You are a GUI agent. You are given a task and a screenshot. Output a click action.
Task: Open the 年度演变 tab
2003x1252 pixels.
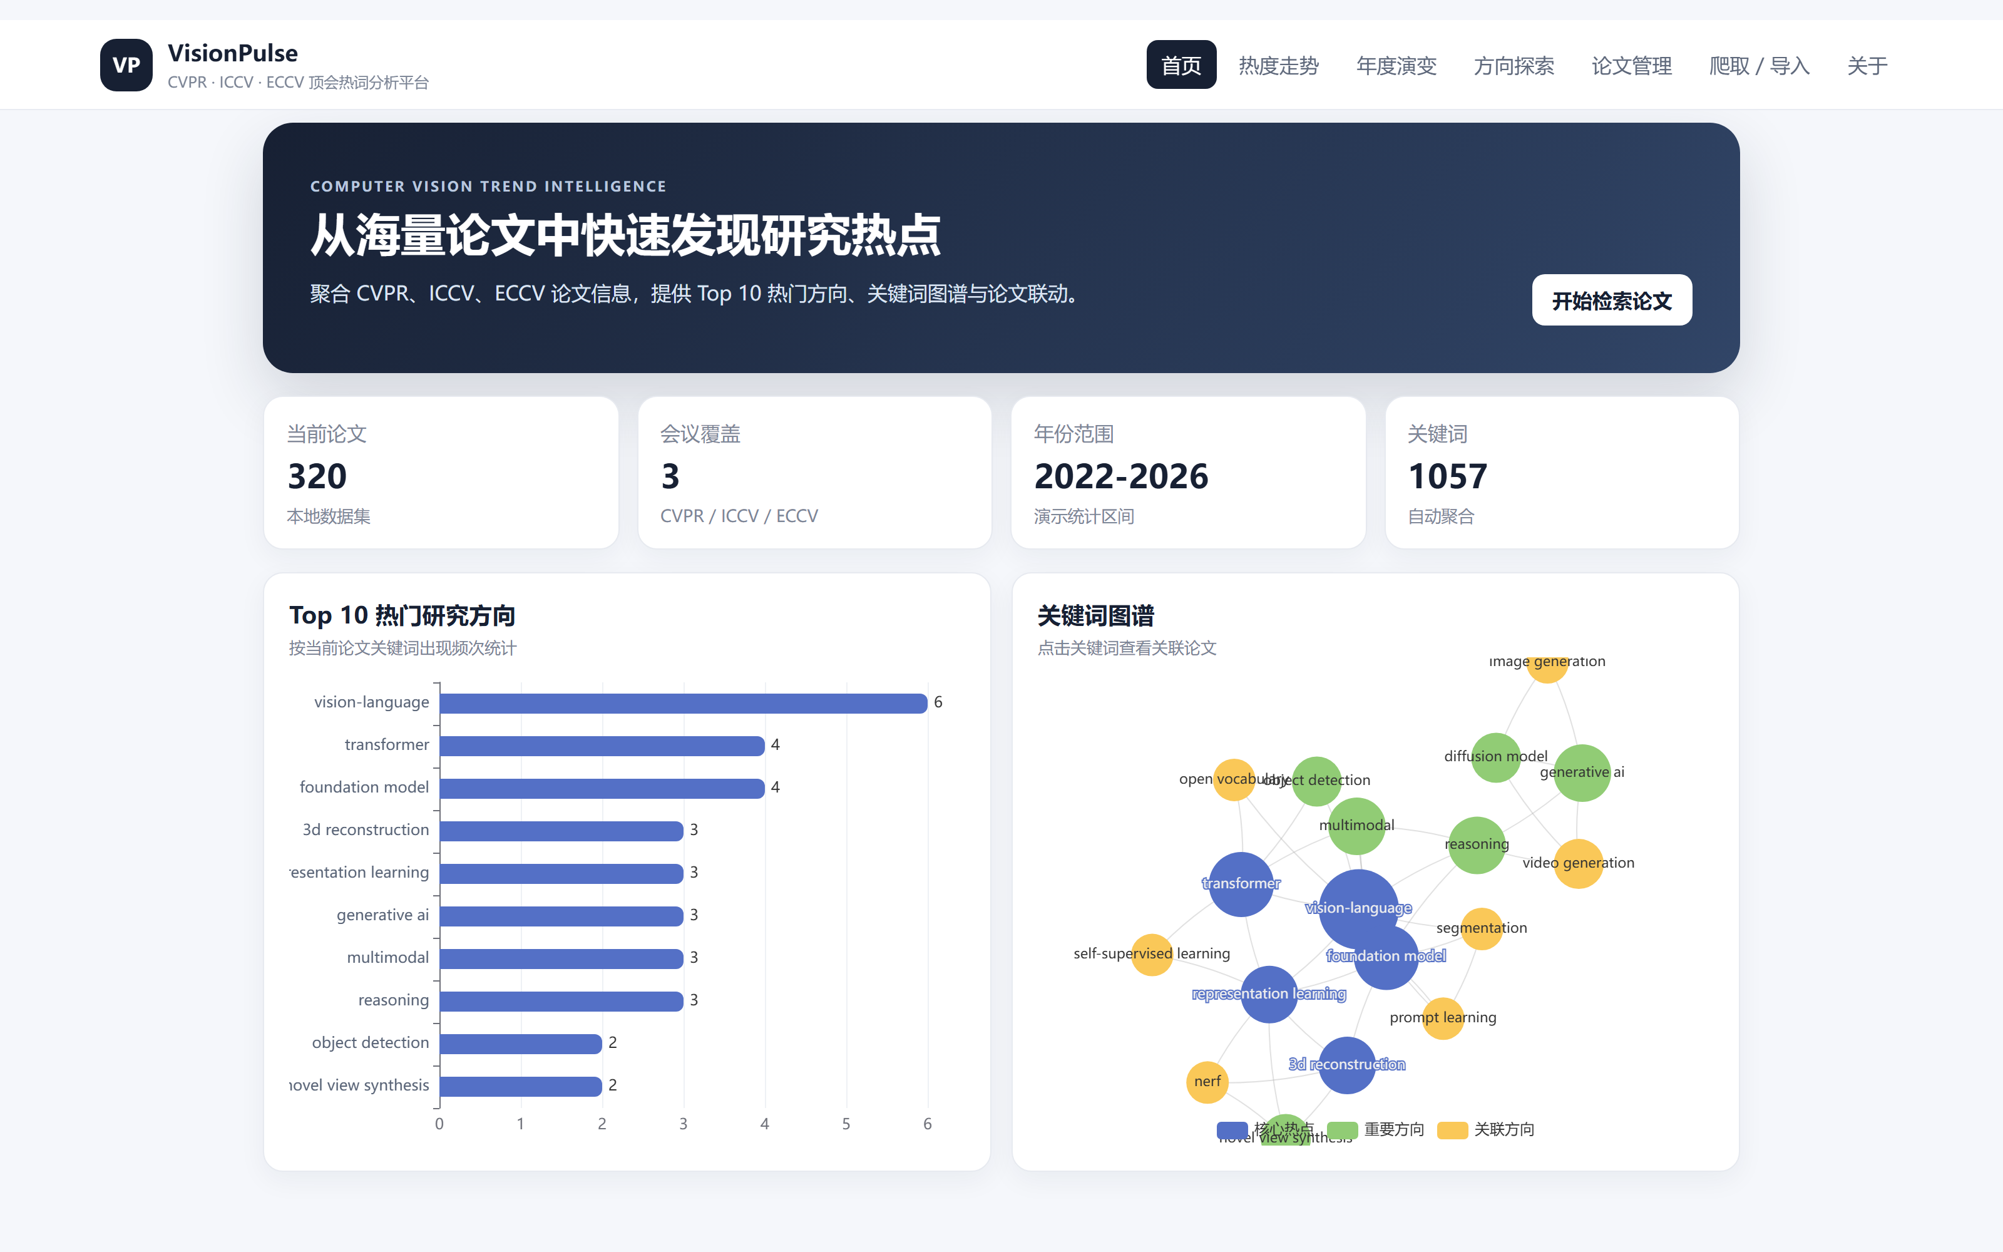pyautogui.click(x=1395, y=65)
